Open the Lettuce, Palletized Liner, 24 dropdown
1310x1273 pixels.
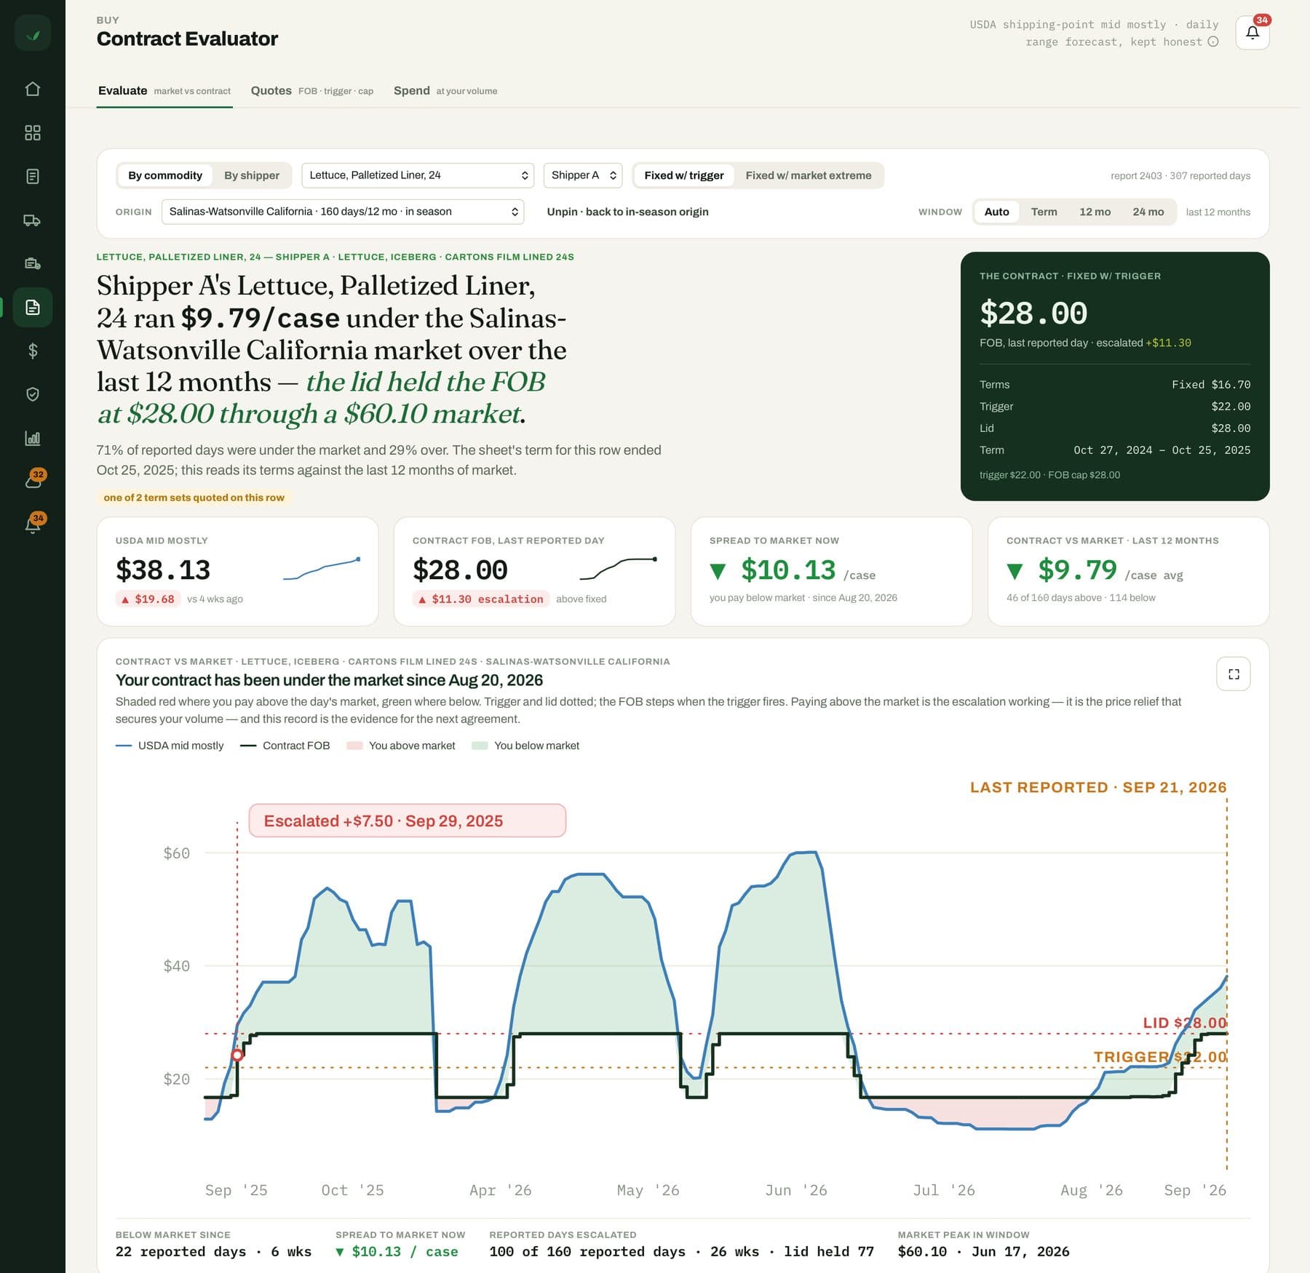tap(418, 175)
